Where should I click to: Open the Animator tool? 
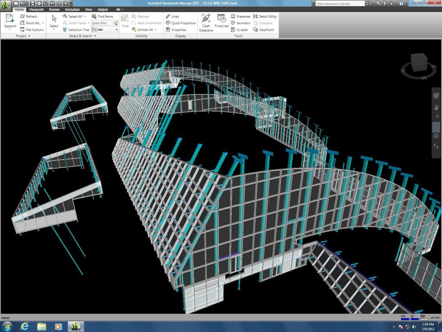pos(240,23)
